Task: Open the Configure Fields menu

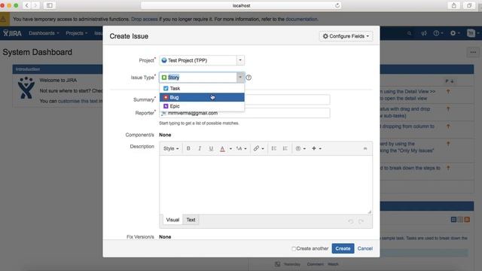Action: pyautogui.click(x=346, y=36)
